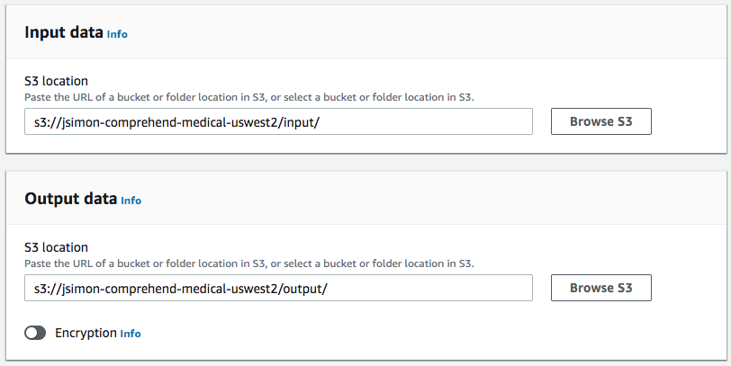Browse S3 for the input location

[600, 122]
